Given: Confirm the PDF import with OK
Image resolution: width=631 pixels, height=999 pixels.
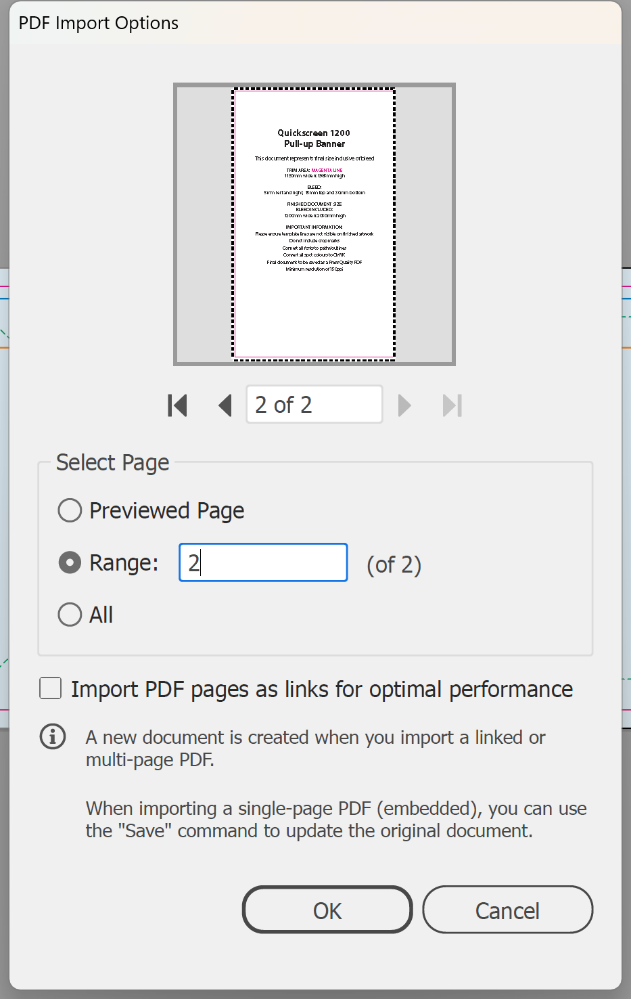Looking at the screenshot, I should coord(327,910).
